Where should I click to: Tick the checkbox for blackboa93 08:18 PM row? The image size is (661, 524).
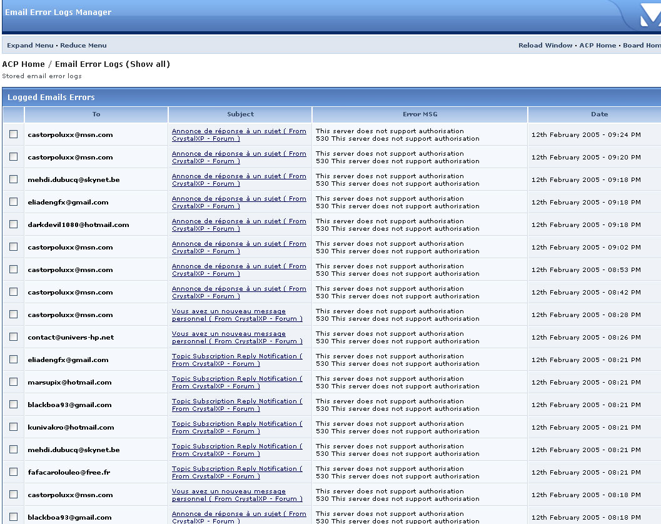click(x=14, y=517)
